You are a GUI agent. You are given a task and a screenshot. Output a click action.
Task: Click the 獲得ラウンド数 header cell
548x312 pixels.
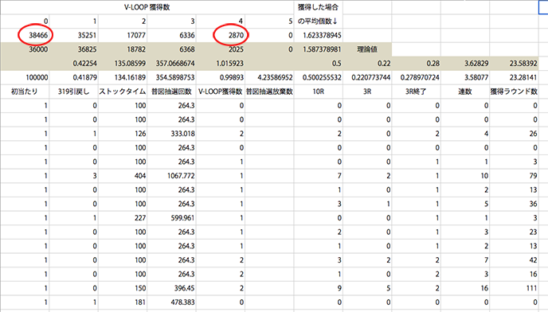514,92
